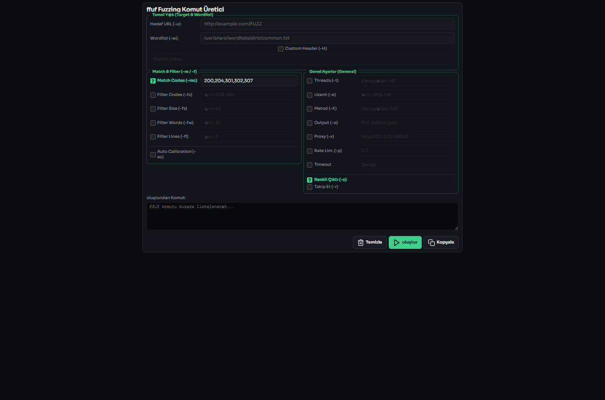Screen dimensions: 605x400
Task: Enable the Filter Codes (-fc) checkbox
Action: 153,95
